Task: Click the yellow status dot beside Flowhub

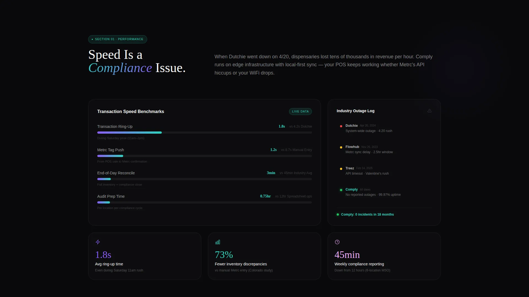Action: point(341,147)
